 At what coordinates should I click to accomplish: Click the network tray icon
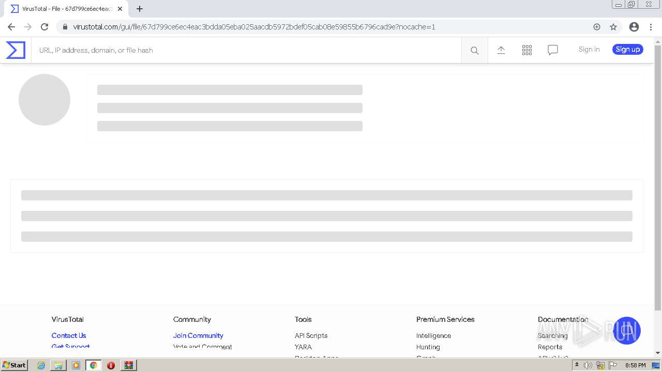[600, 365]
